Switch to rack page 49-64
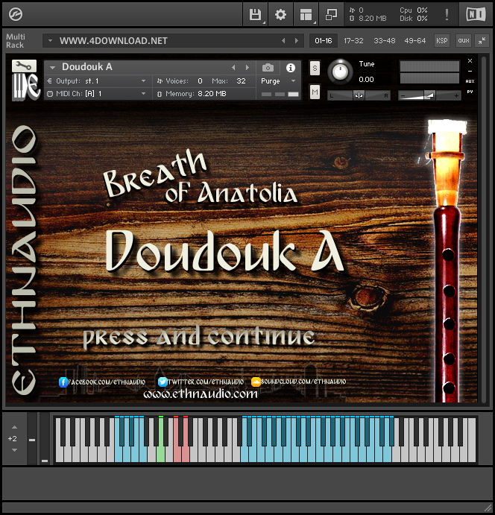The image size is (495, 515). coord(414,41)
